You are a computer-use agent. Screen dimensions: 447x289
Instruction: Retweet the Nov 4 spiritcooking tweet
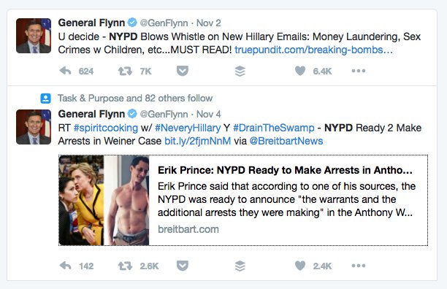point(125,266)
